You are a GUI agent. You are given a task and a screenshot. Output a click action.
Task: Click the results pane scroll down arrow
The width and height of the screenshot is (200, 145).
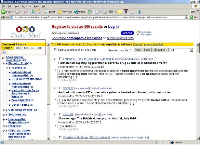click(x=198, y=138)
